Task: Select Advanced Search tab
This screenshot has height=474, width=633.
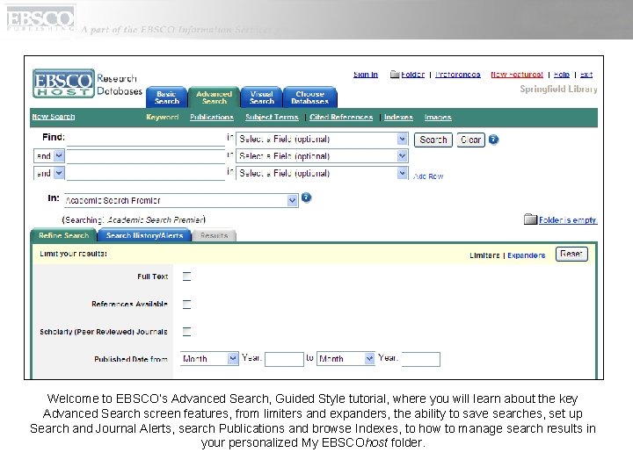Action: 214,97
